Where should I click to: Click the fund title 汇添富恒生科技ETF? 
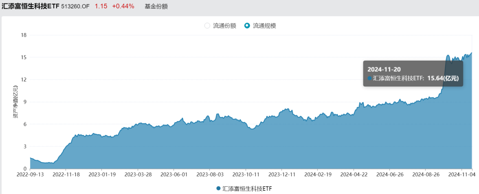[31, 6]
